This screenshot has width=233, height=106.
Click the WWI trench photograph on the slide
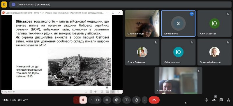tap(80, 66)
